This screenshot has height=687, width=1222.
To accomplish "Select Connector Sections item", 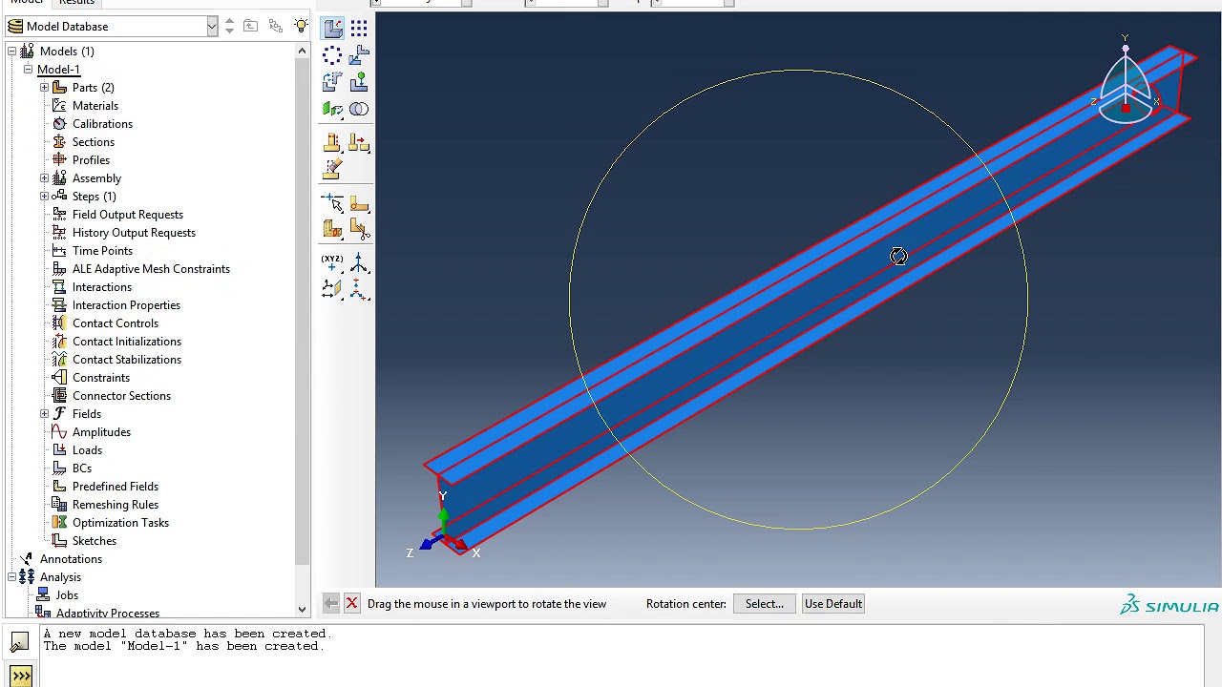I will coord(121,396).
